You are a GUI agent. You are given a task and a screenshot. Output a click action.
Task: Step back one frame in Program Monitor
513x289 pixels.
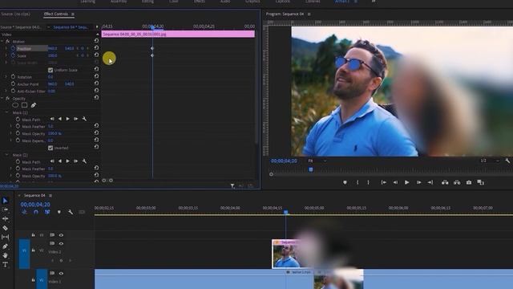(x=395, y=182)
